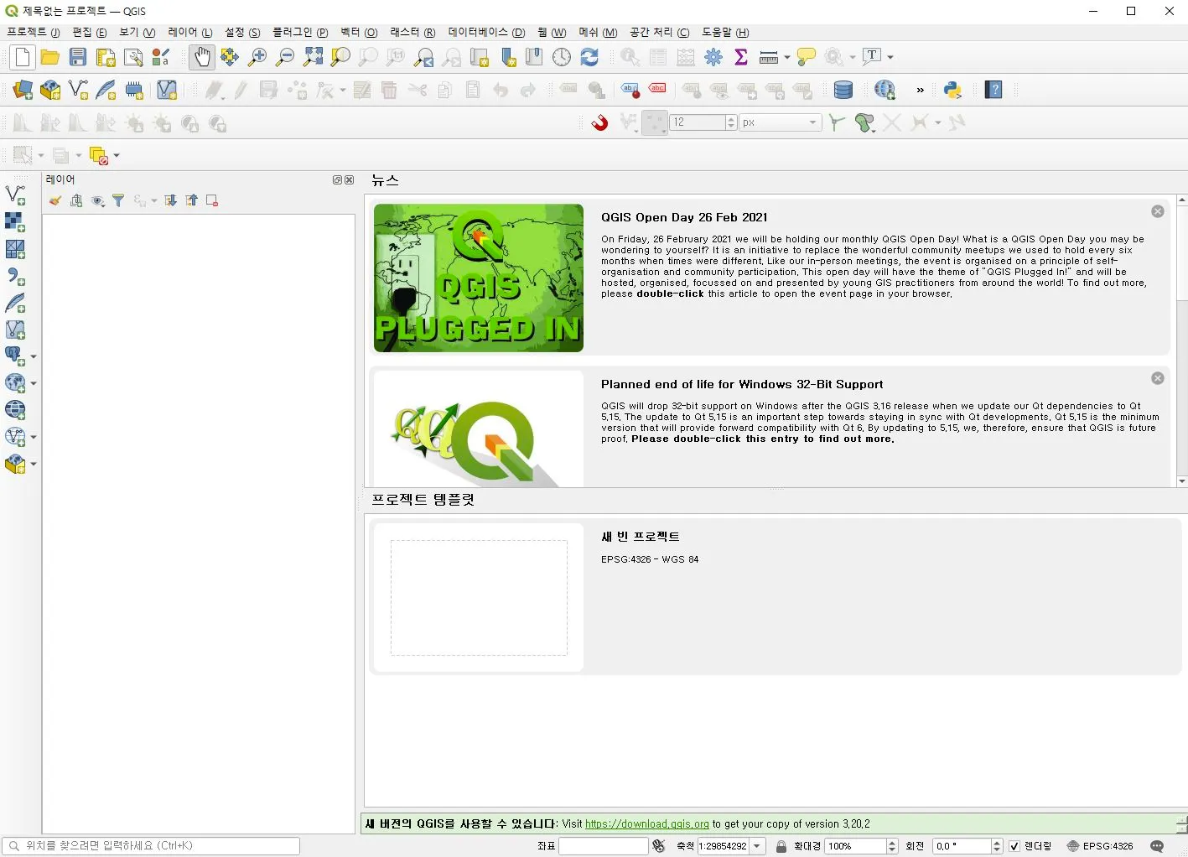Add a raster layer from the side toolbar
The image size is (1188, 857).
coord(15,222)
